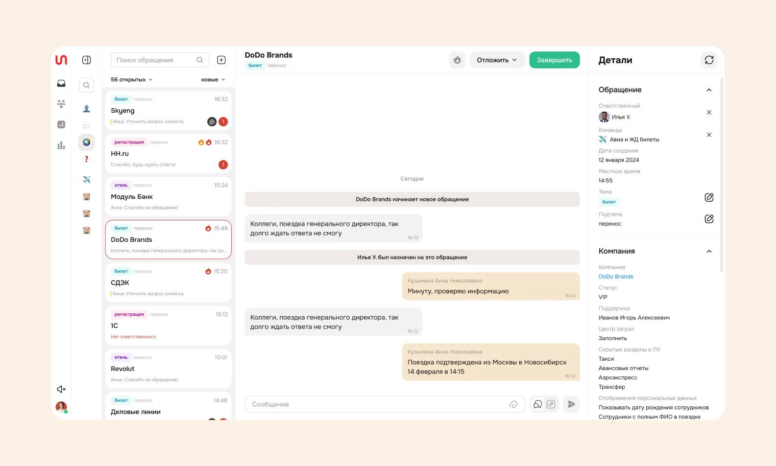Viewport: 776px width, 466px height.
Task: Click the green 'Завершить' button
Action: [x=555, y=60]
